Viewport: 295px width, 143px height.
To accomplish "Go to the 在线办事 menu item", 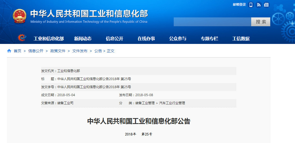I will [146, 39].
